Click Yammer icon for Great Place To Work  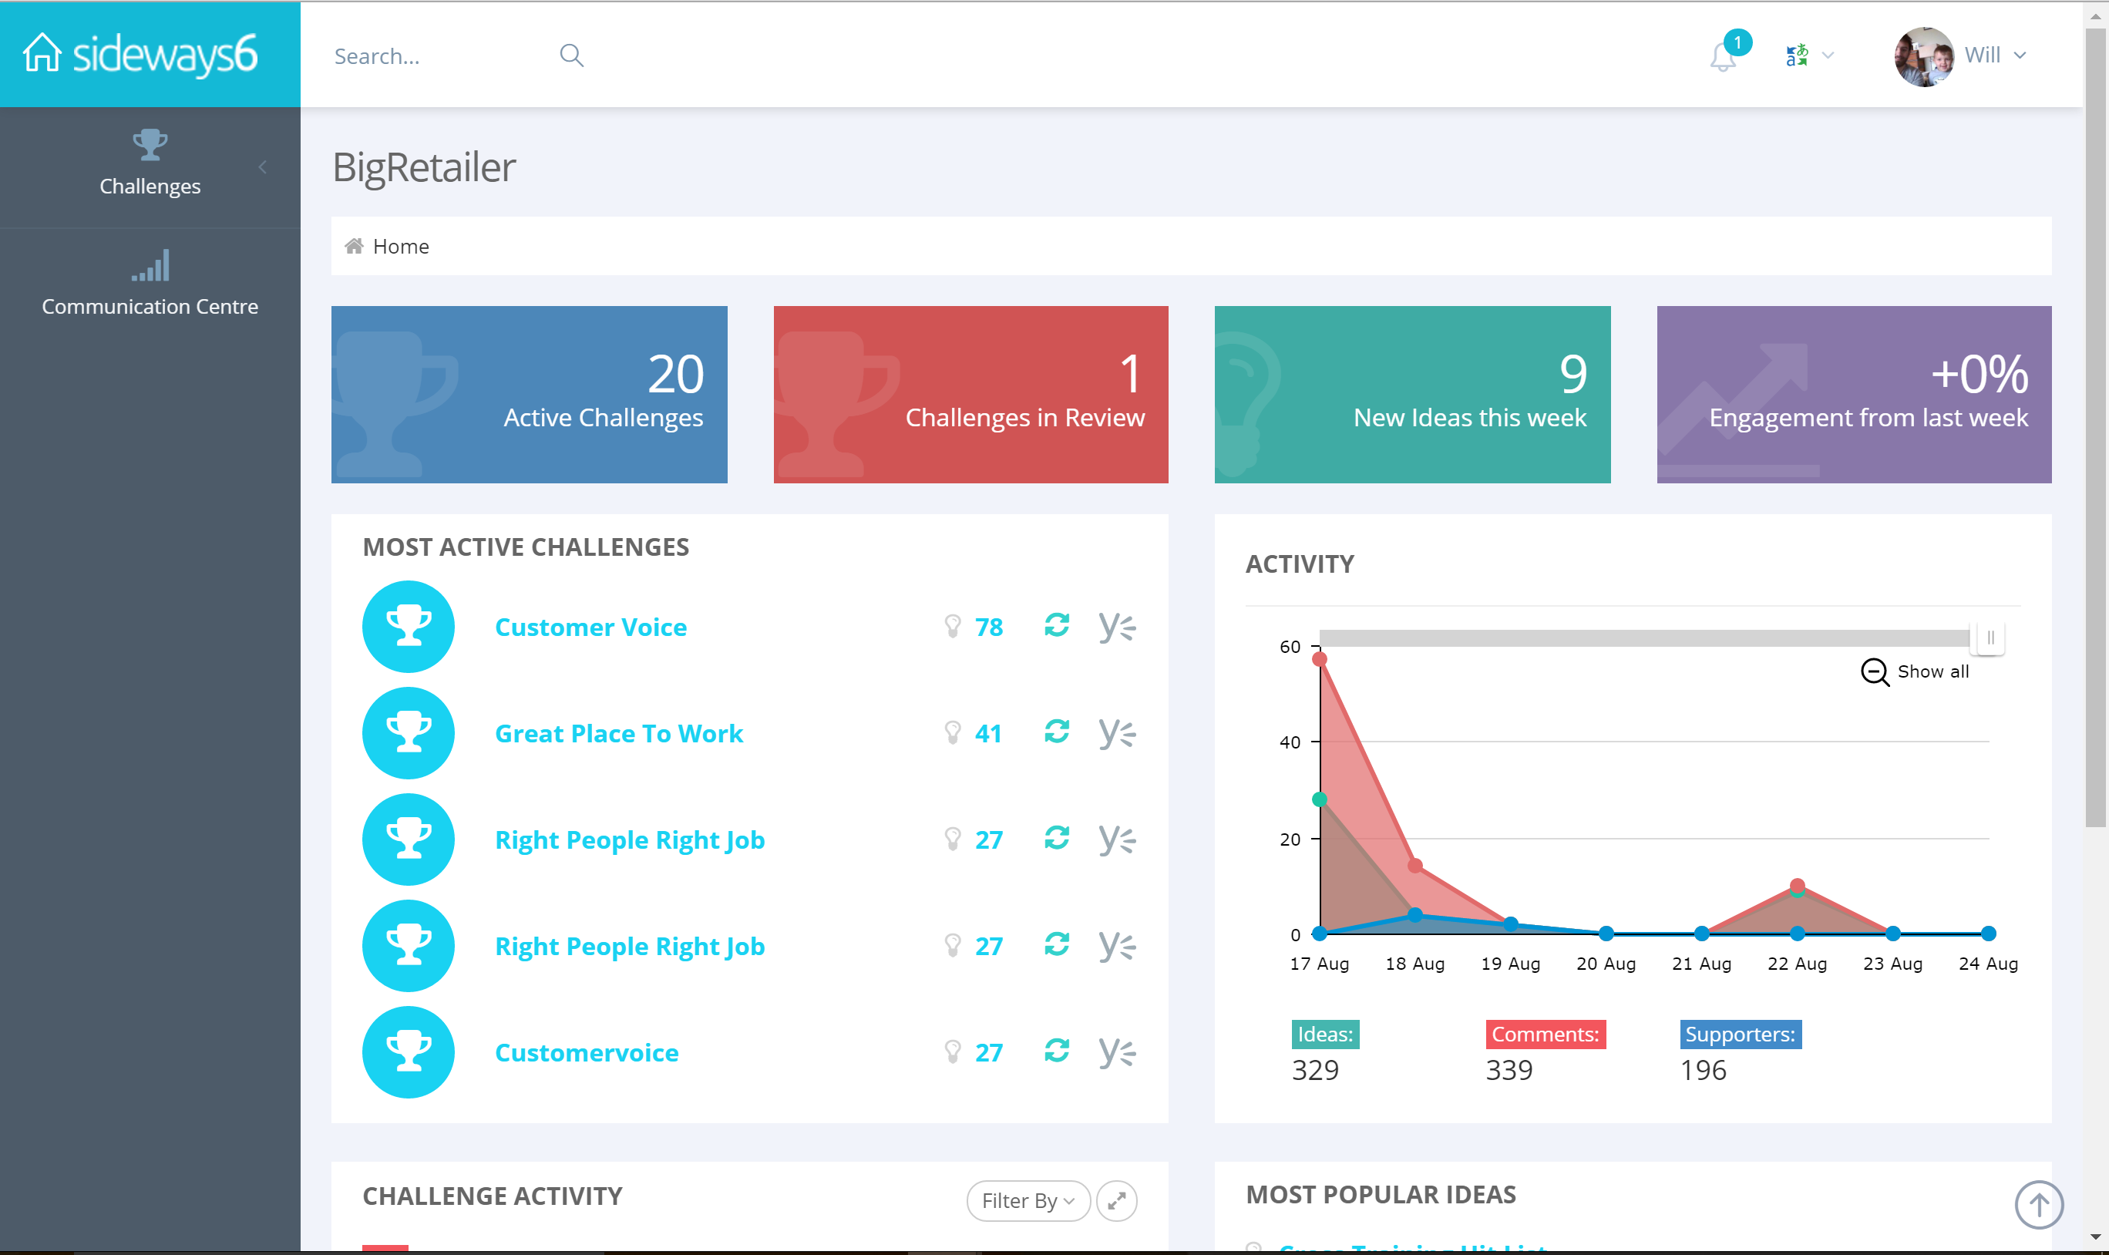point(1116,732)
